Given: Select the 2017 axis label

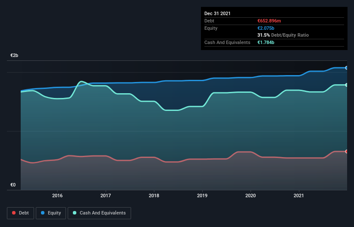Looking at the screenshot, I should coord(106,195).
